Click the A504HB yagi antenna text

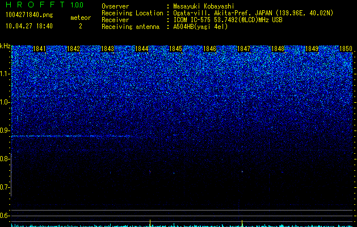(200, 27)
